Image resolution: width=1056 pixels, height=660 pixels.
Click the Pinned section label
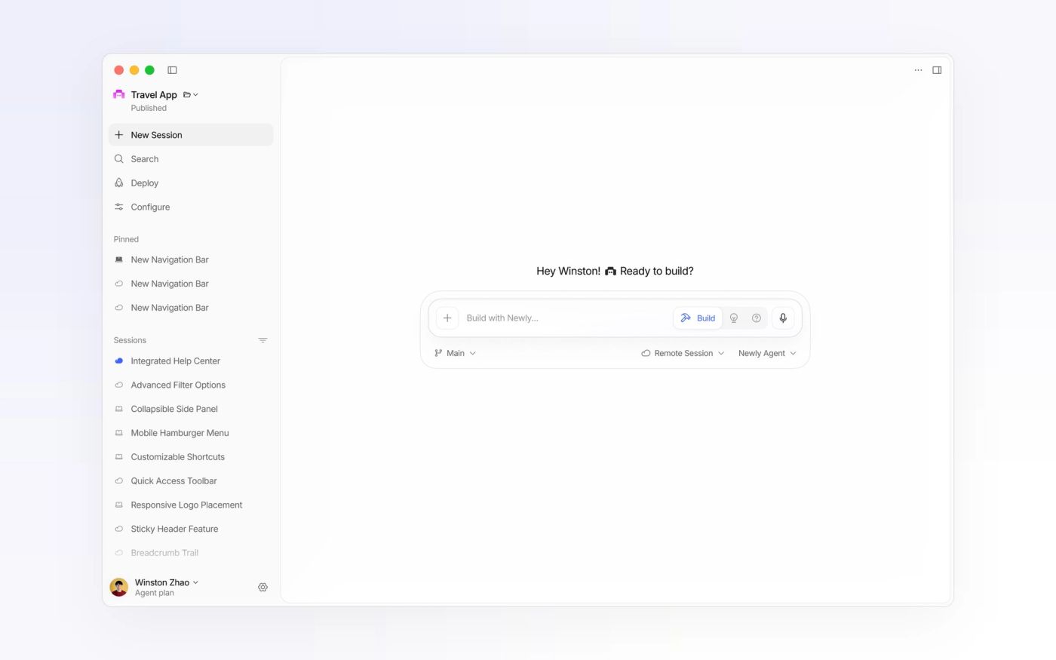point(126,239)
